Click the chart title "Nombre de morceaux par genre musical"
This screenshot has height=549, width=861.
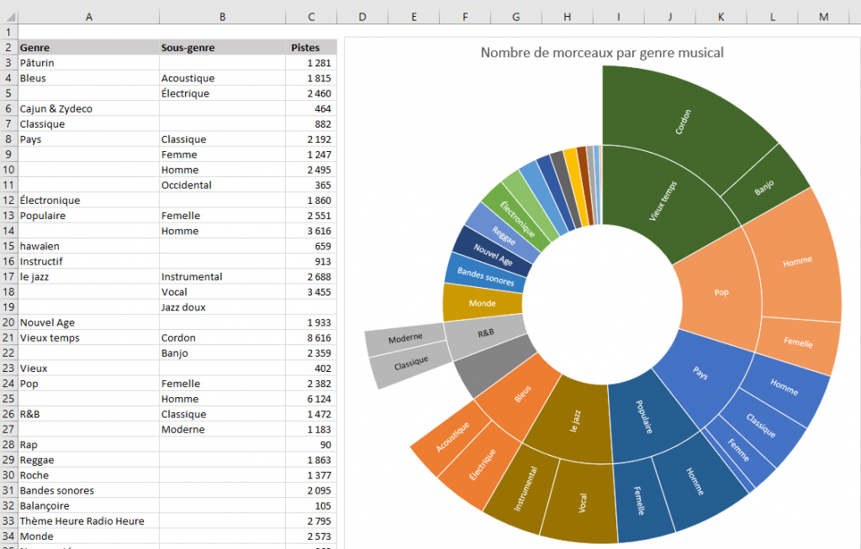tap(602, 52)
